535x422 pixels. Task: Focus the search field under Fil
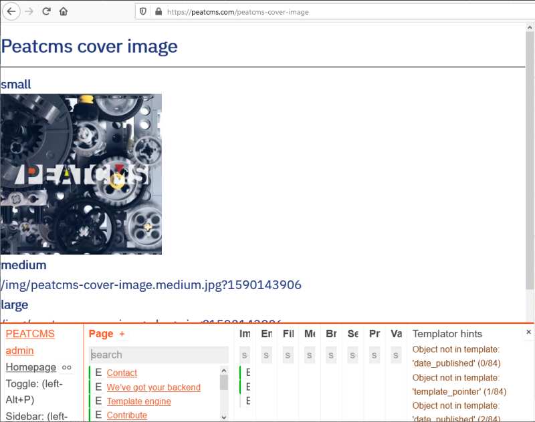tap(288, 355)
